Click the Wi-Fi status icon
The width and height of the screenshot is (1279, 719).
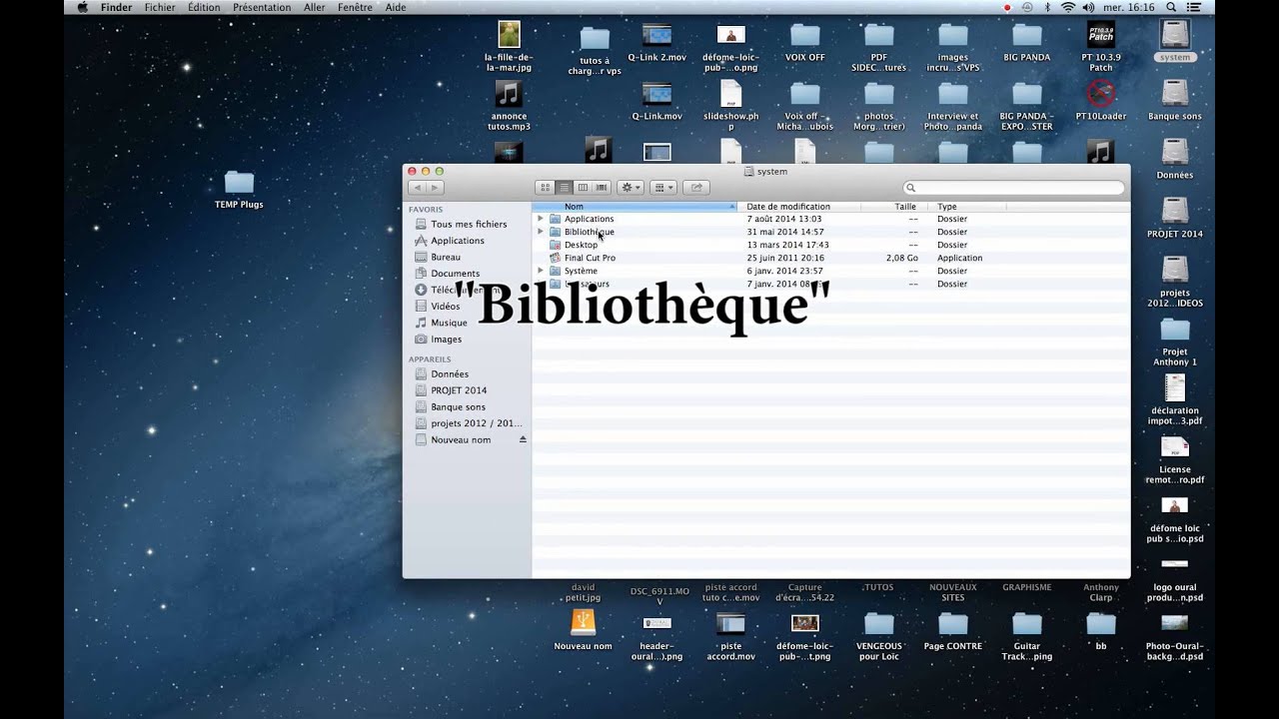(x=1067, y=7)
